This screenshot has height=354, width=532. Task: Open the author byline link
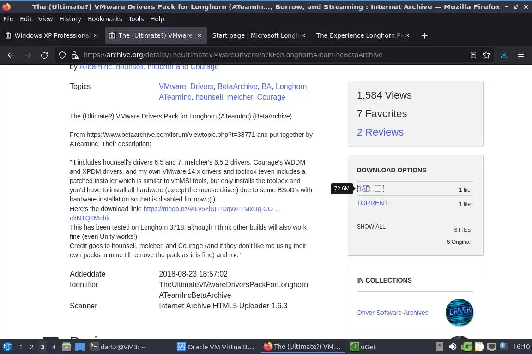click(149, 67)
